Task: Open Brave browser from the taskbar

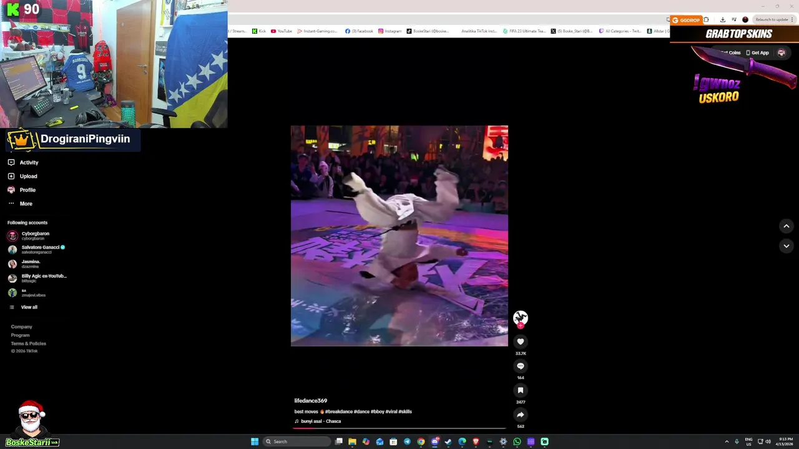Action: coord(476,442)
